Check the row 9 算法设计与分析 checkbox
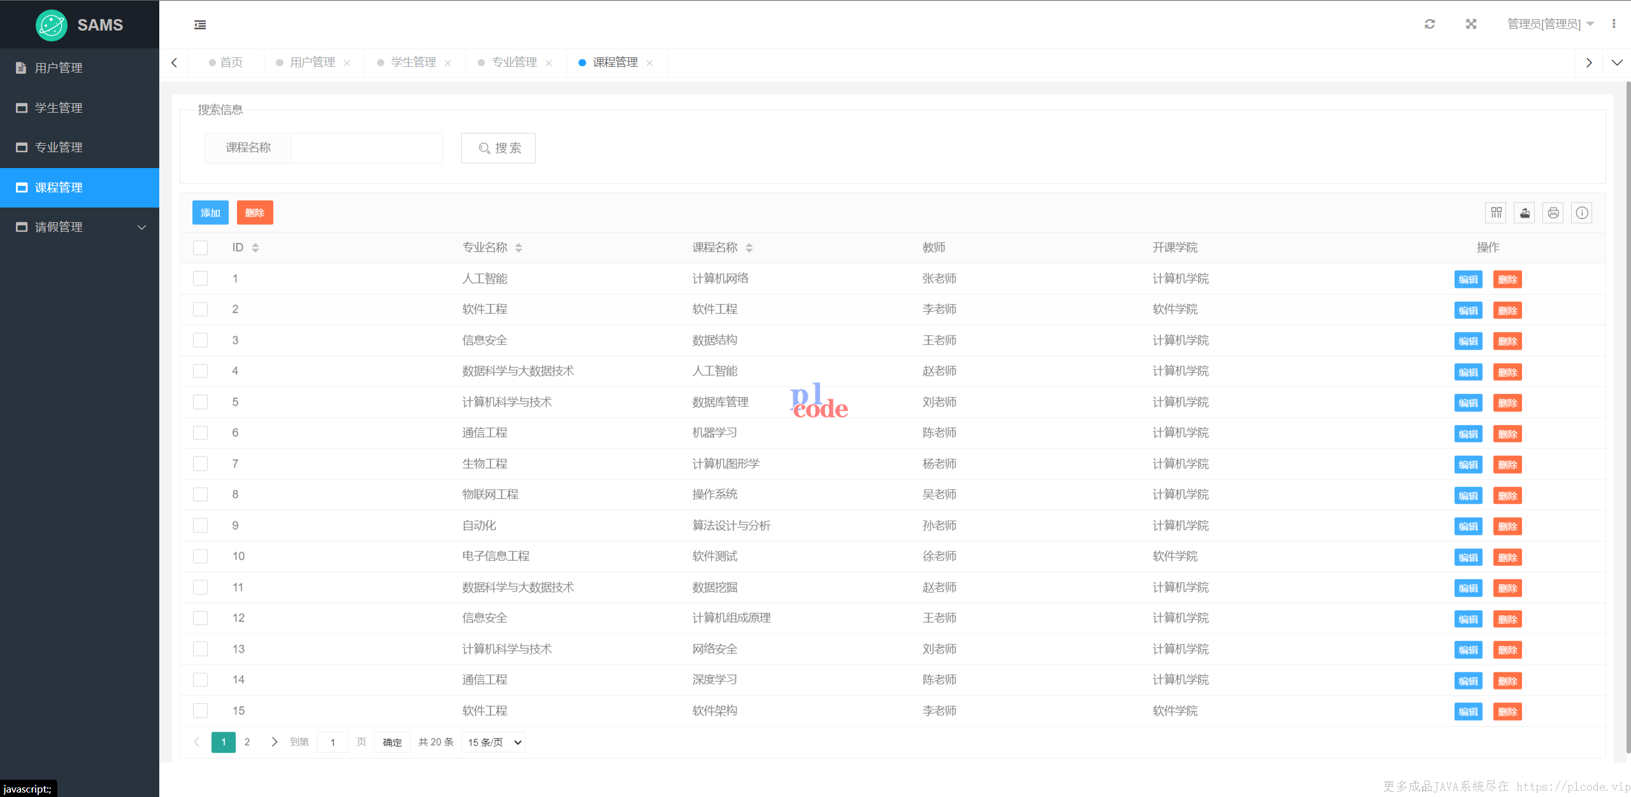Screen dimensions: 1631x797 [x=201, y=526]
